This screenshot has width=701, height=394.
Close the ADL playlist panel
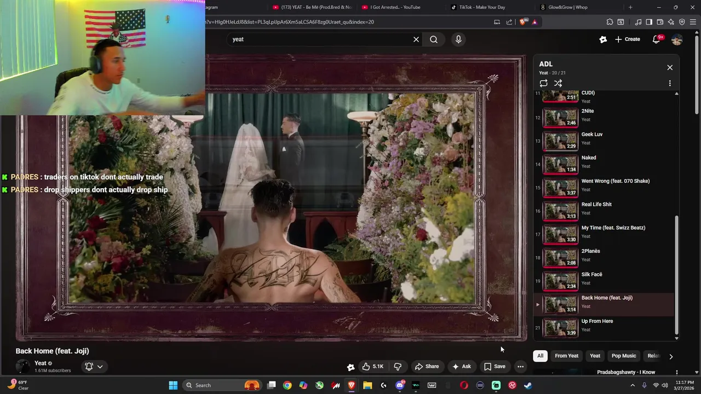[x=670, y=67]
